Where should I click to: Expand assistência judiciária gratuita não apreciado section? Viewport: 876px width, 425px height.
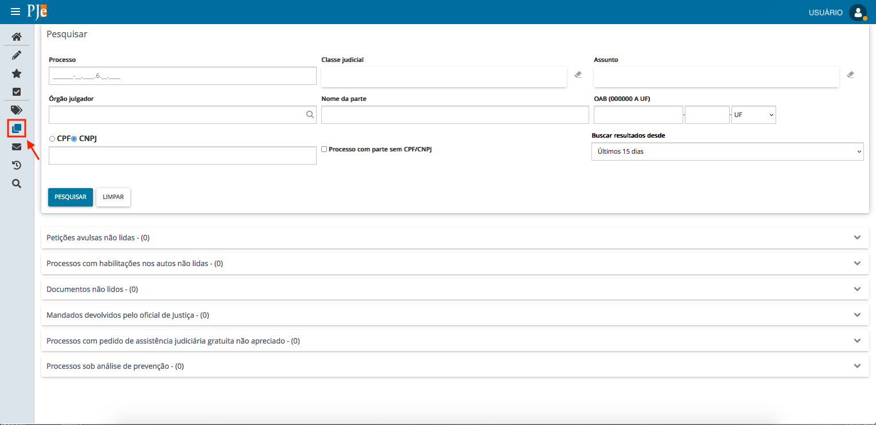455,341
